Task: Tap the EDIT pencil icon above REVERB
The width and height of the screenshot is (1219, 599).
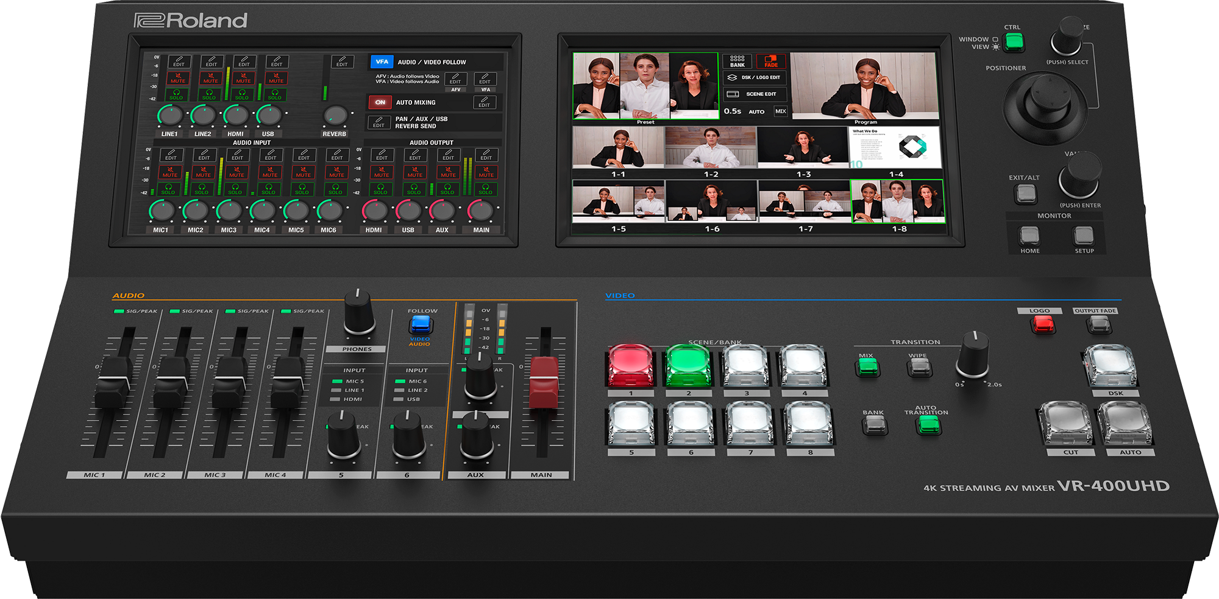Action: tap(342, 61)
